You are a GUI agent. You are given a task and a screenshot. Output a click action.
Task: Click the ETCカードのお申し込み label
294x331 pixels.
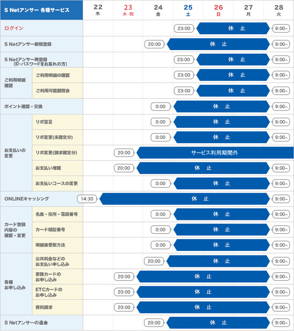[49, 292]
